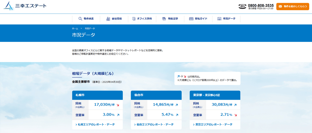Open the 移転ガイド menu item

201,19
